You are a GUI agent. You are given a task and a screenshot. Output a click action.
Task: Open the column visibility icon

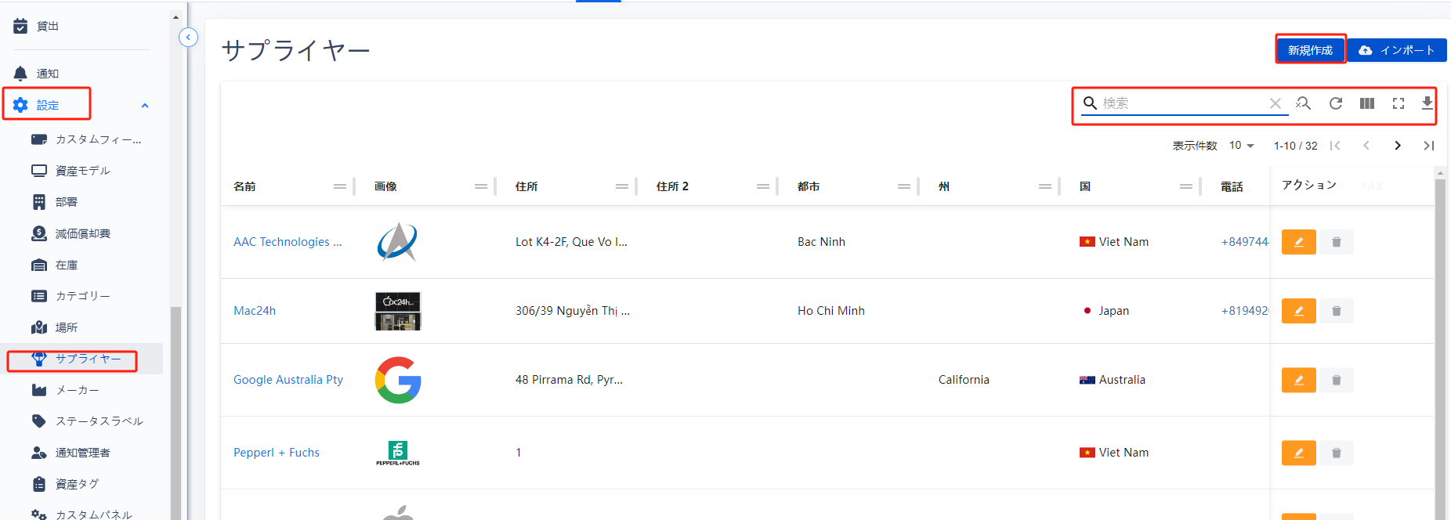pyautogui.click(x=1367, y=103)
